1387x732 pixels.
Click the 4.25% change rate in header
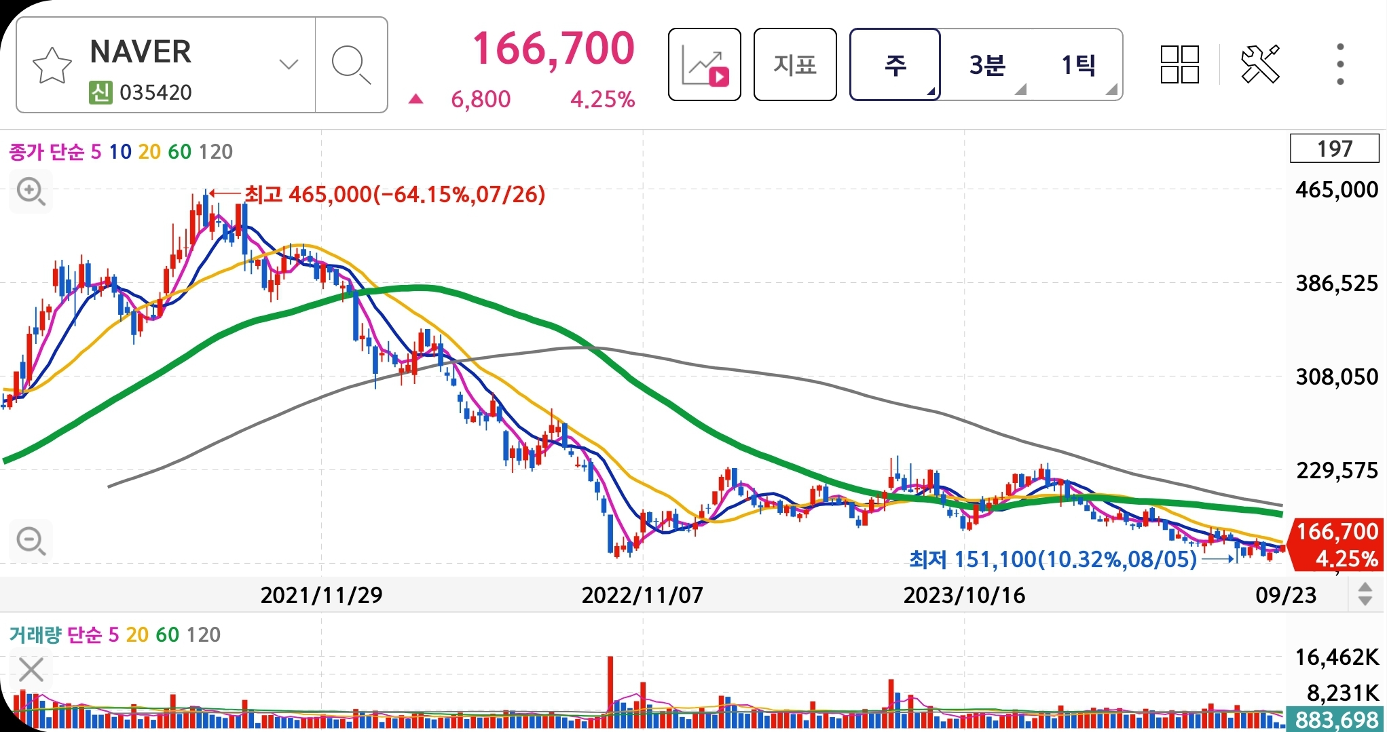click(603, 100)
